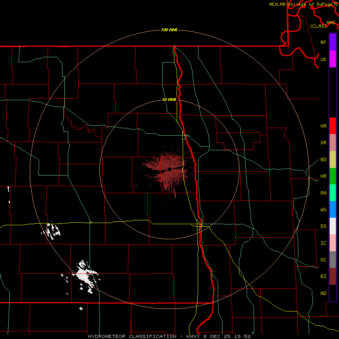Click the WS legend label

(x=323, y=209)
